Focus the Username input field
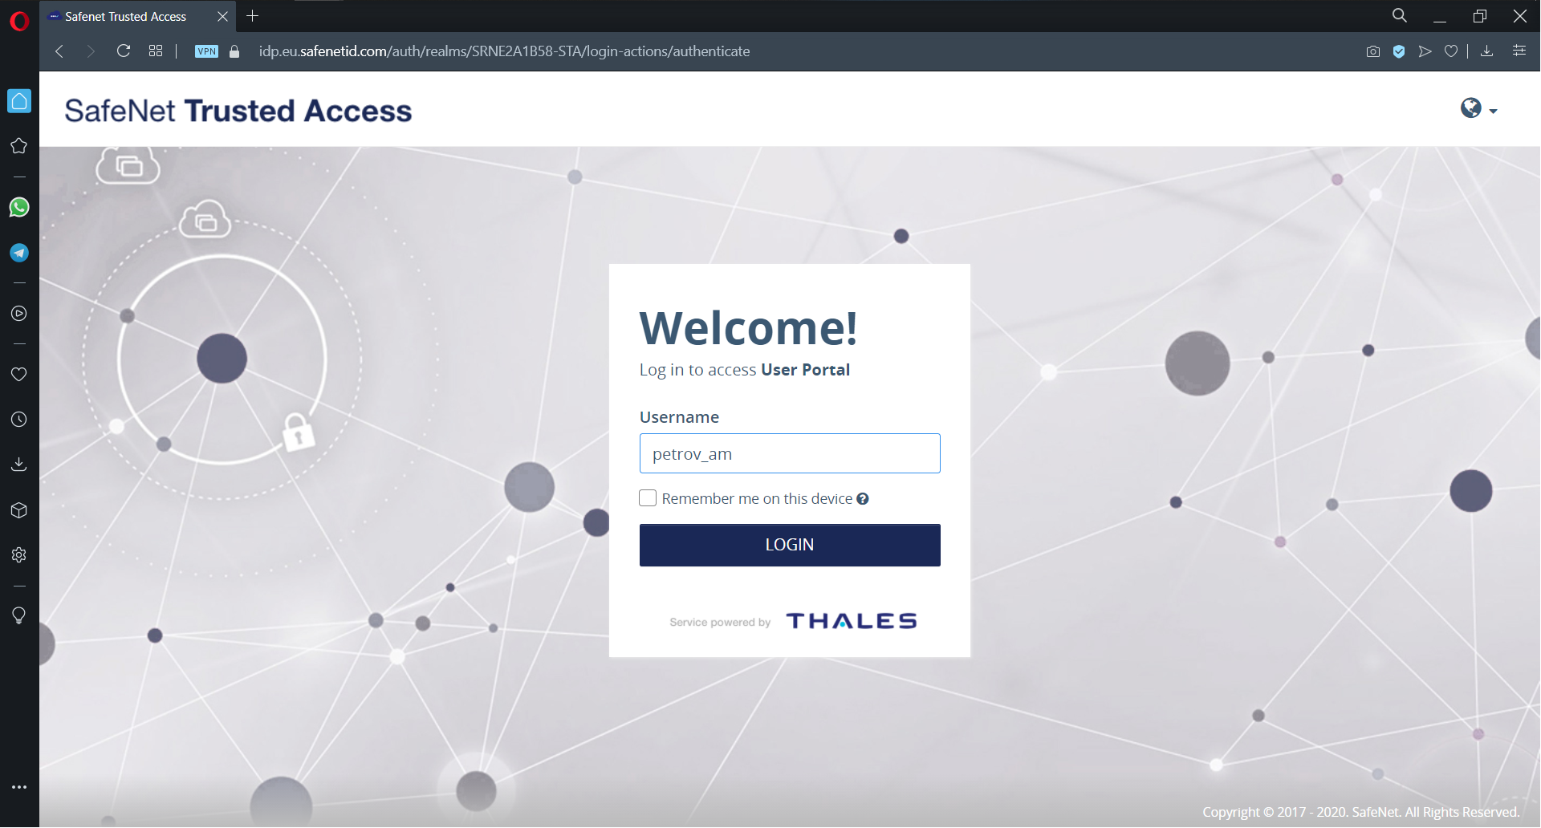This screenshot has height=828, width=1541. click(790, 453)
